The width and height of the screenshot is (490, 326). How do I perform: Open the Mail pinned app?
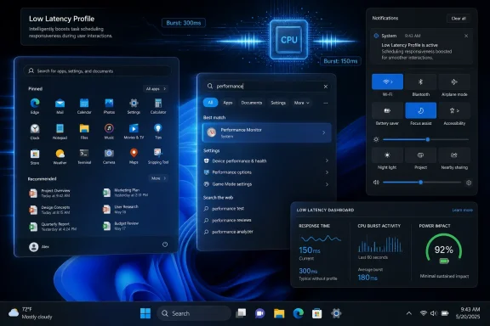coord(60,105)
